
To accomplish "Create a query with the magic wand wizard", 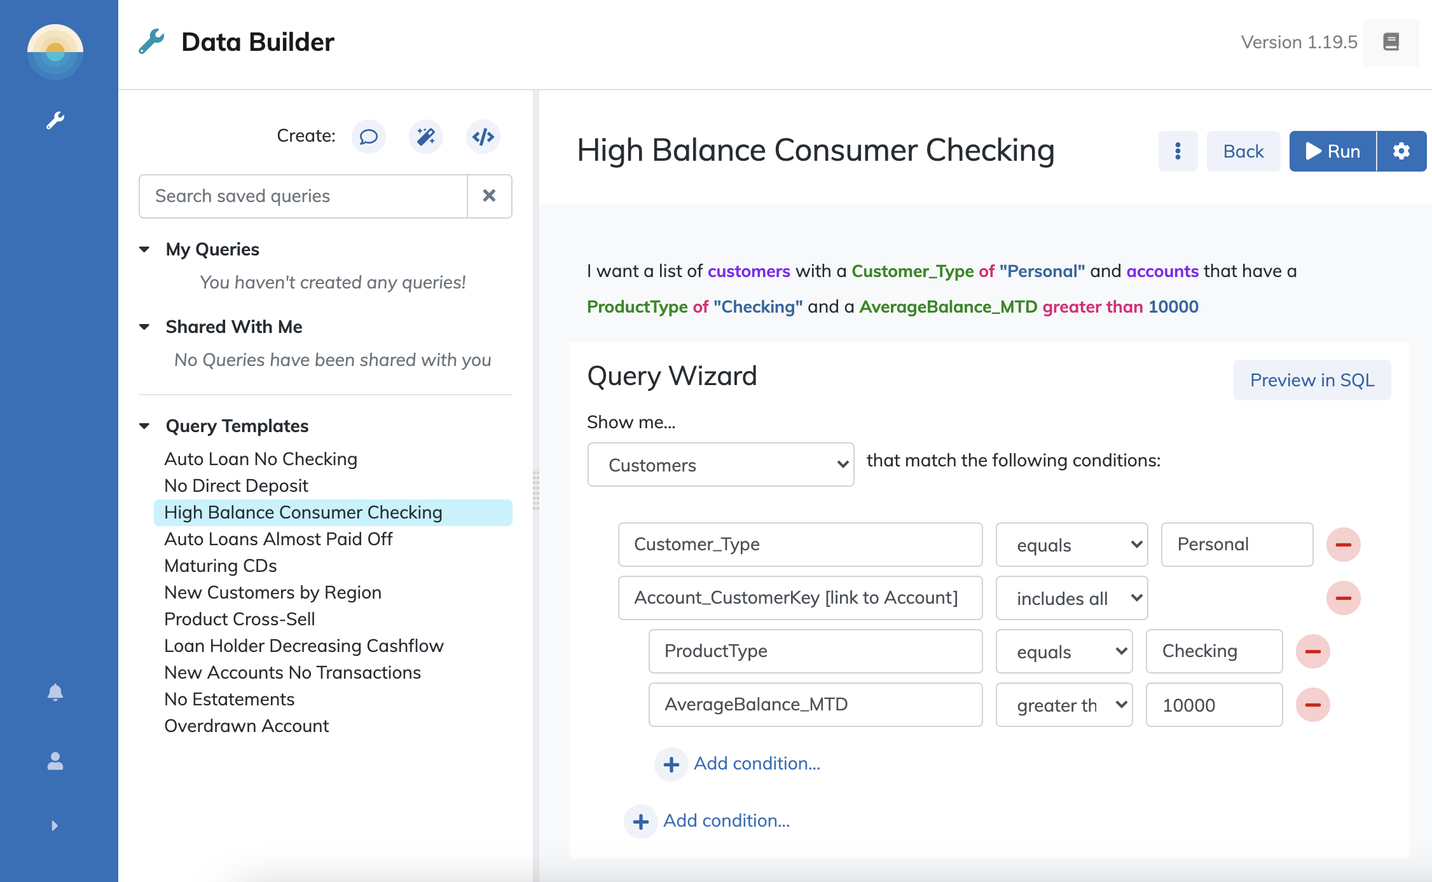I will tap(426, 137).
